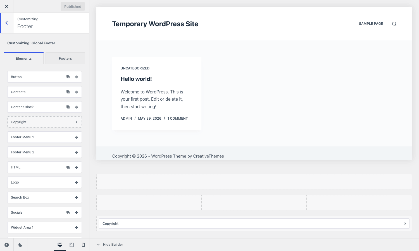Image resolution: width=419 pixels, height=251 pixels.
Task: Select the Content Block element label
Action: tap(22, 107)
